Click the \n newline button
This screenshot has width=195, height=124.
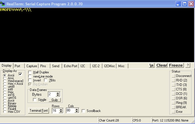coord(152,65)
